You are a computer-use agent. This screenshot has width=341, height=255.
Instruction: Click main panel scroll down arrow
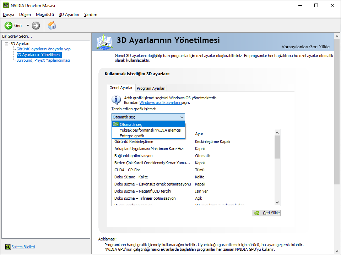(337, 251)
